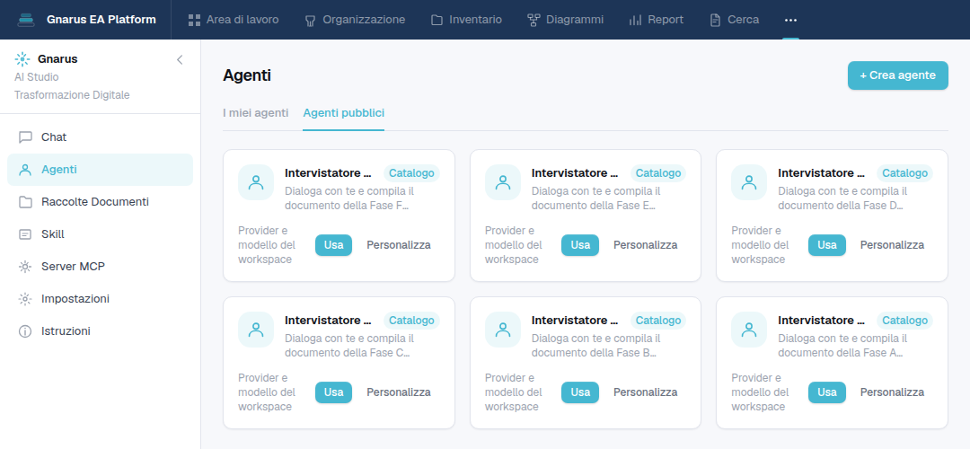Click Personalizza on the Fase E agent
Viewport: 970px width, 449px height.
coord(645,245)
